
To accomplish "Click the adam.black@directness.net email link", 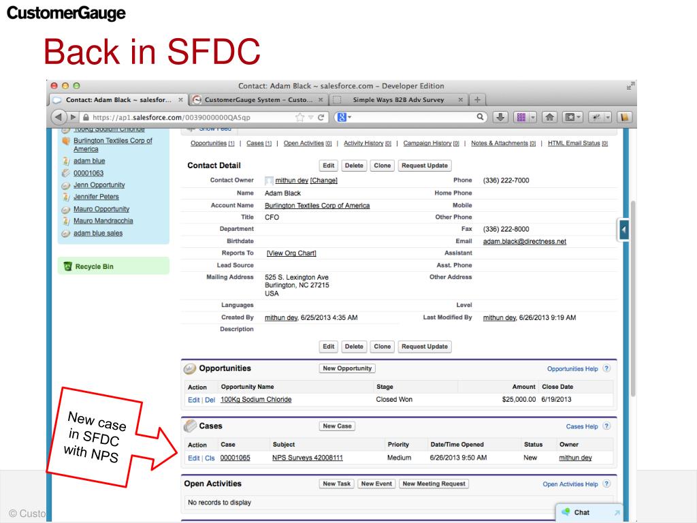I will [x=525, y=241].
